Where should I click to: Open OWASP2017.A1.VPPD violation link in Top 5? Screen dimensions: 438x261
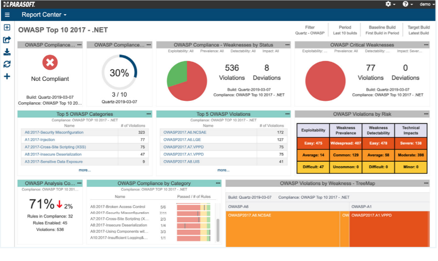(183, 154)
